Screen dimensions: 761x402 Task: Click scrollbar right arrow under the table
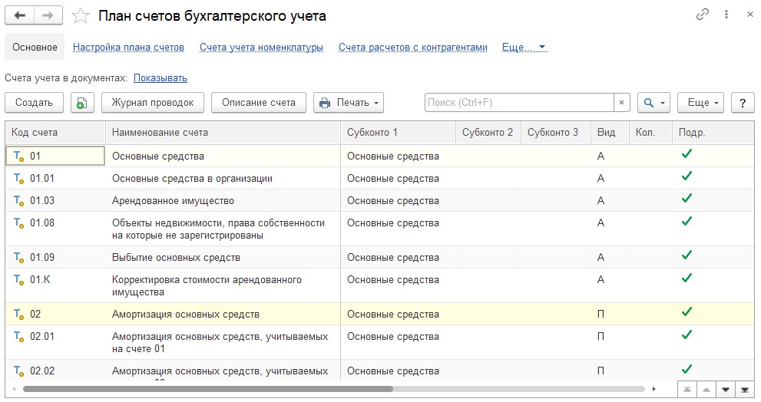(x=653, y=389)
